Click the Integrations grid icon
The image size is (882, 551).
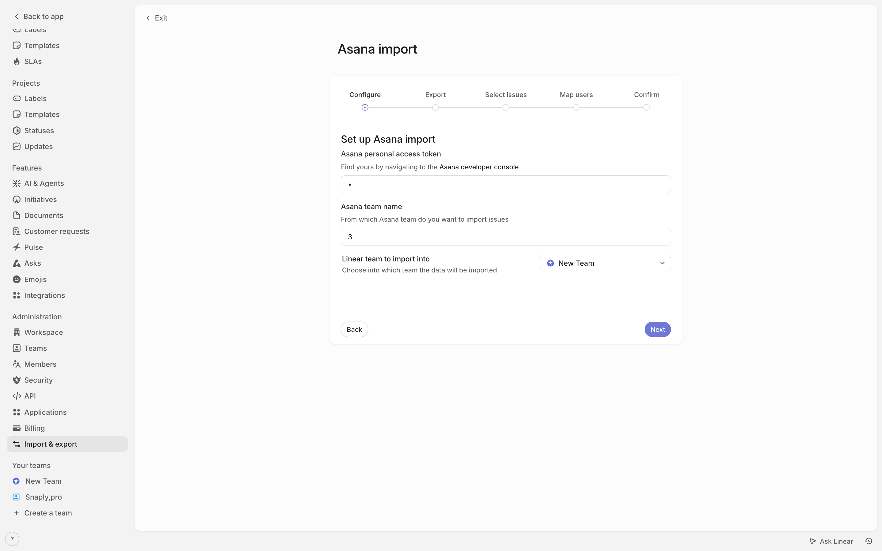click(17, 295)
